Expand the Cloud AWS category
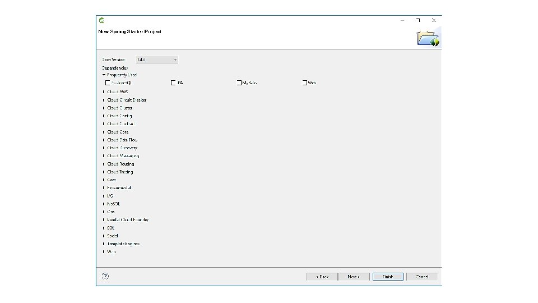 (x=104, y=92)
